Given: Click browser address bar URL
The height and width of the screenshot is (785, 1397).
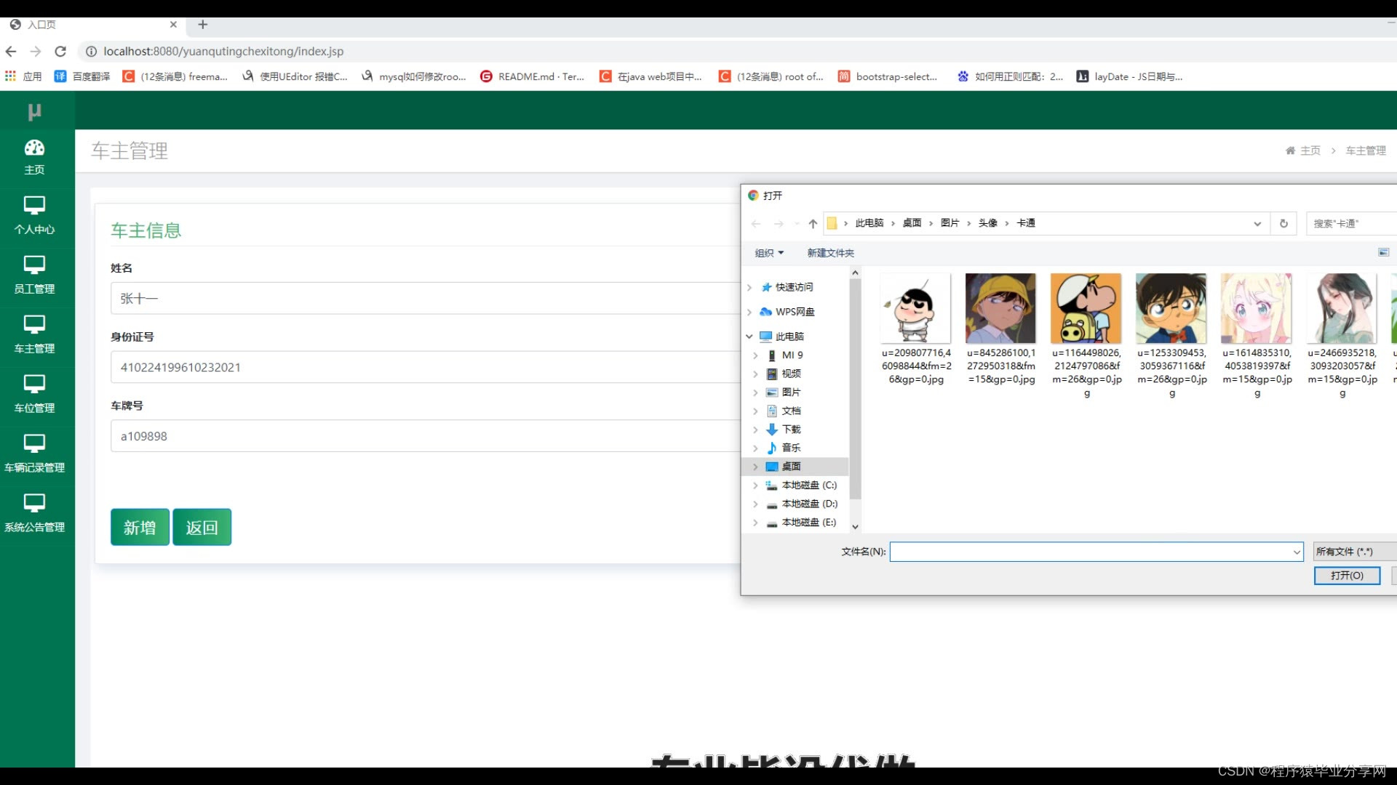Looking at the screenshot, I should click(x=223, y=51).
